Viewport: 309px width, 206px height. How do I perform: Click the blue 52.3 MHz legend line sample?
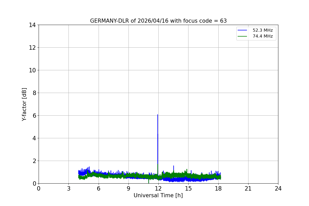pos(242,30)
